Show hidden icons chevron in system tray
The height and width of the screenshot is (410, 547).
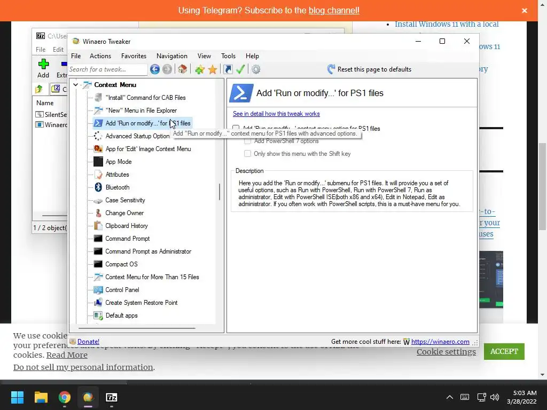(450, 397)
